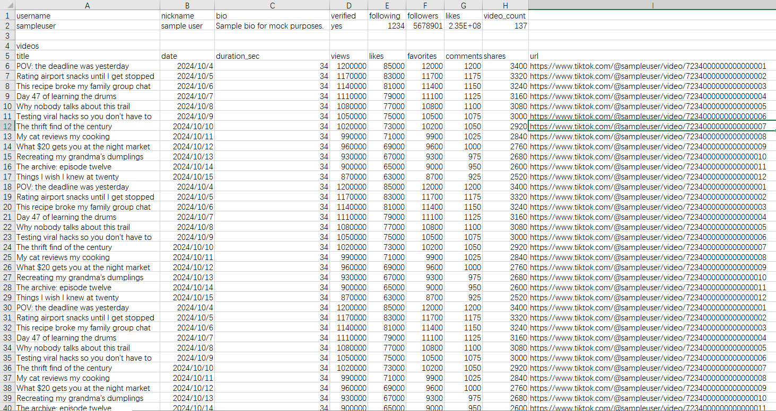Click the 'sampleuser' cell in row 2
The height and width of the screenshot is (411, 776).
tap(88, 26)
